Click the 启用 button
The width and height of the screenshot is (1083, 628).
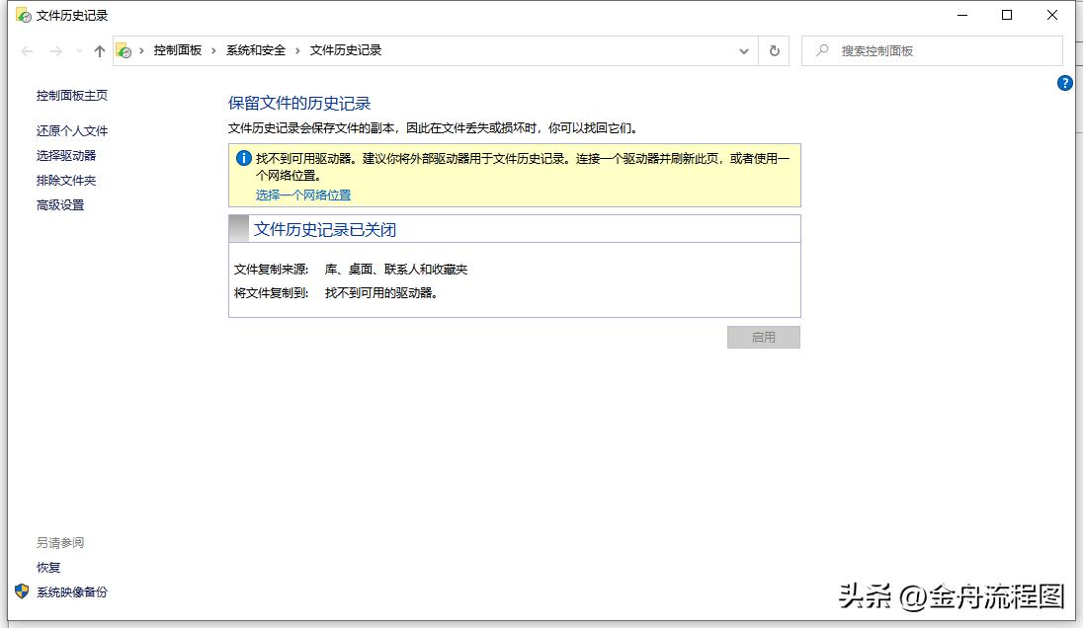tap(763, 337)
